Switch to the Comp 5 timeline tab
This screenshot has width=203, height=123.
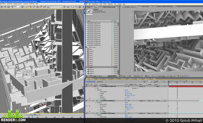111,79
